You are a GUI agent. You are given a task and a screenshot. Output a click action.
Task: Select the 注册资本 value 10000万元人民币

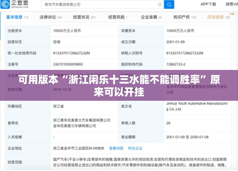67,31
